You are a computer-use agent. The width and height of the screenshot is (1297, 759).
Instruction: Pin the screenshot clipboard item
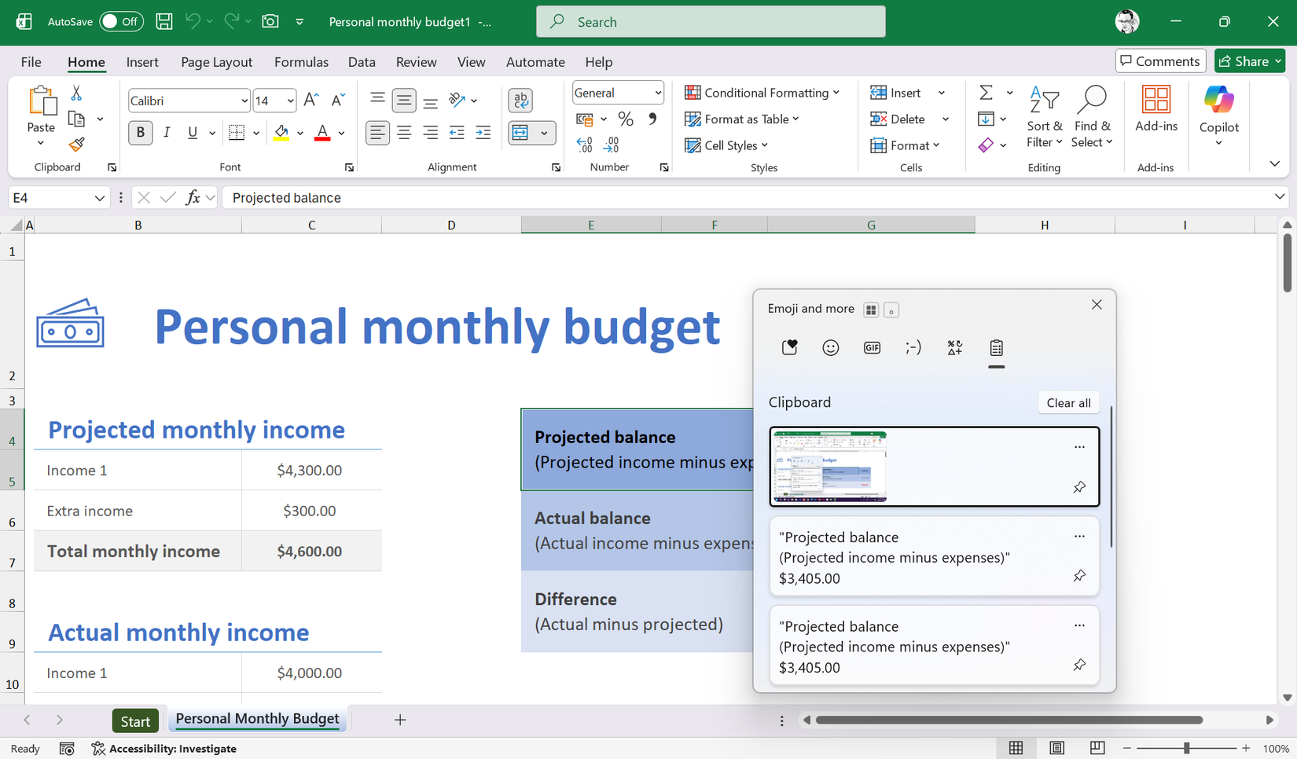[1079, 488]
